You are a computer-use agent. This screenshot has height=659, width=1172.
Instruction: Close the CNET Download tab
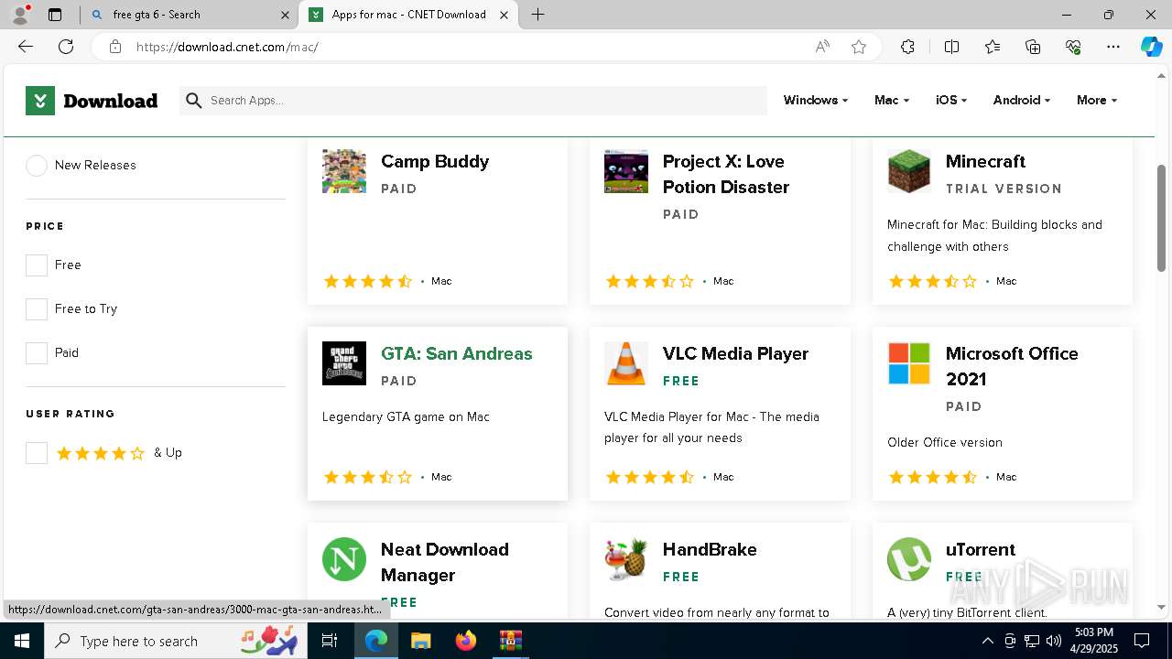pyautogui.click(x=504, y=15)
